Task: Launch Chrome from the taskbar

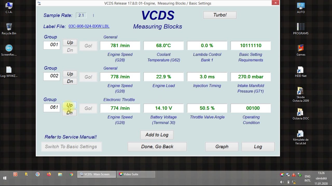Action: pyautogui.click(x=72, y=174)
